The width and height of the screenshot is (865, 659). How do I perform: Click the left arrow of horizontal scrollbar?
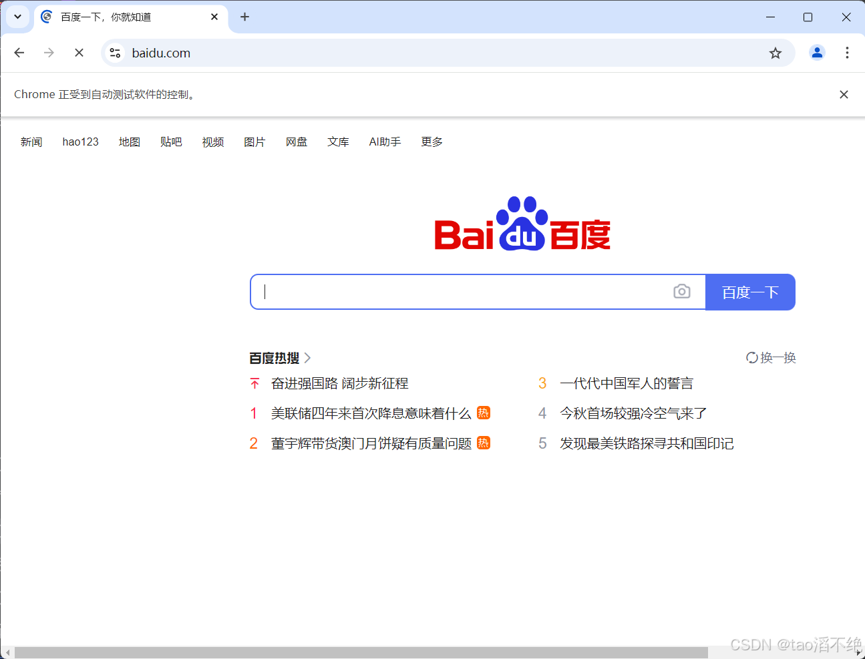7,653
